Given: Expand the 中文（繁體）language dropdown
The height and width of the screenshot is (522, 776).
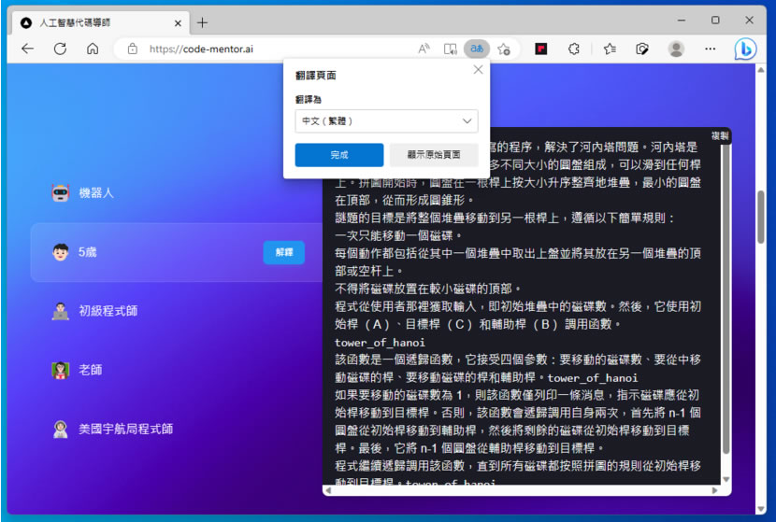Looking at the screenshot, I should [386, 121].
